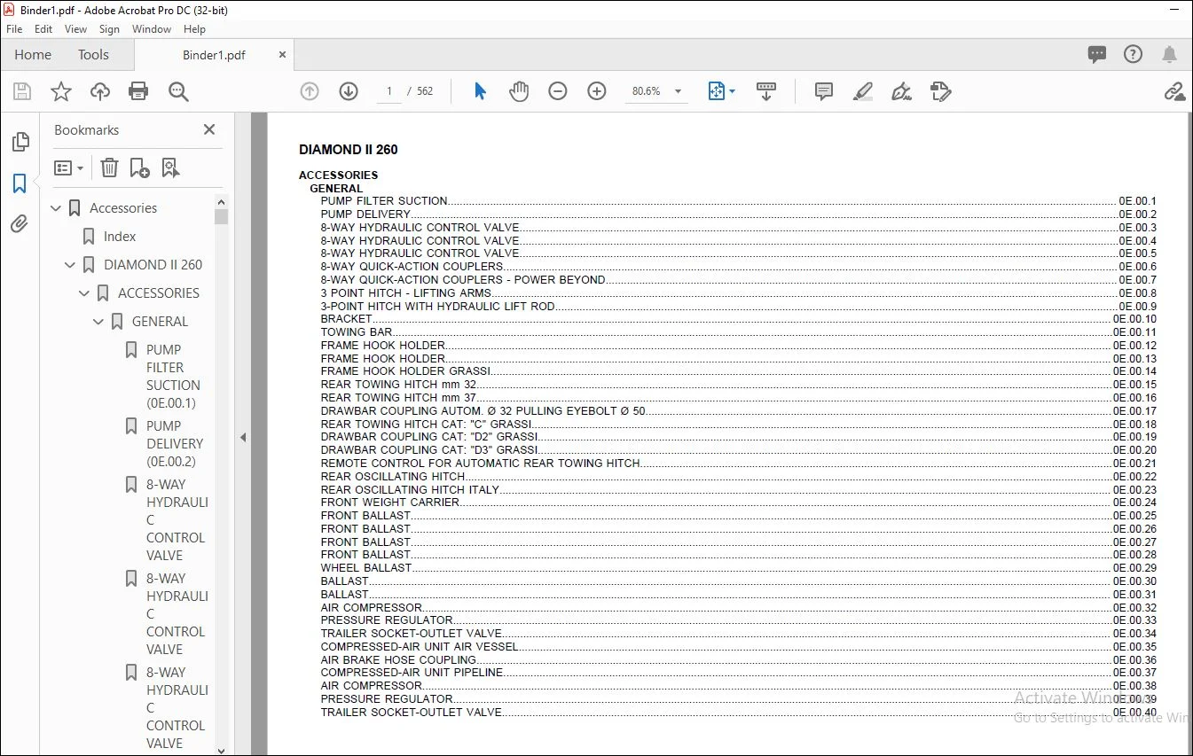This screenshot has height=756, width=1193.
Task: Open the Help menu
Action: tap(195, 29)
